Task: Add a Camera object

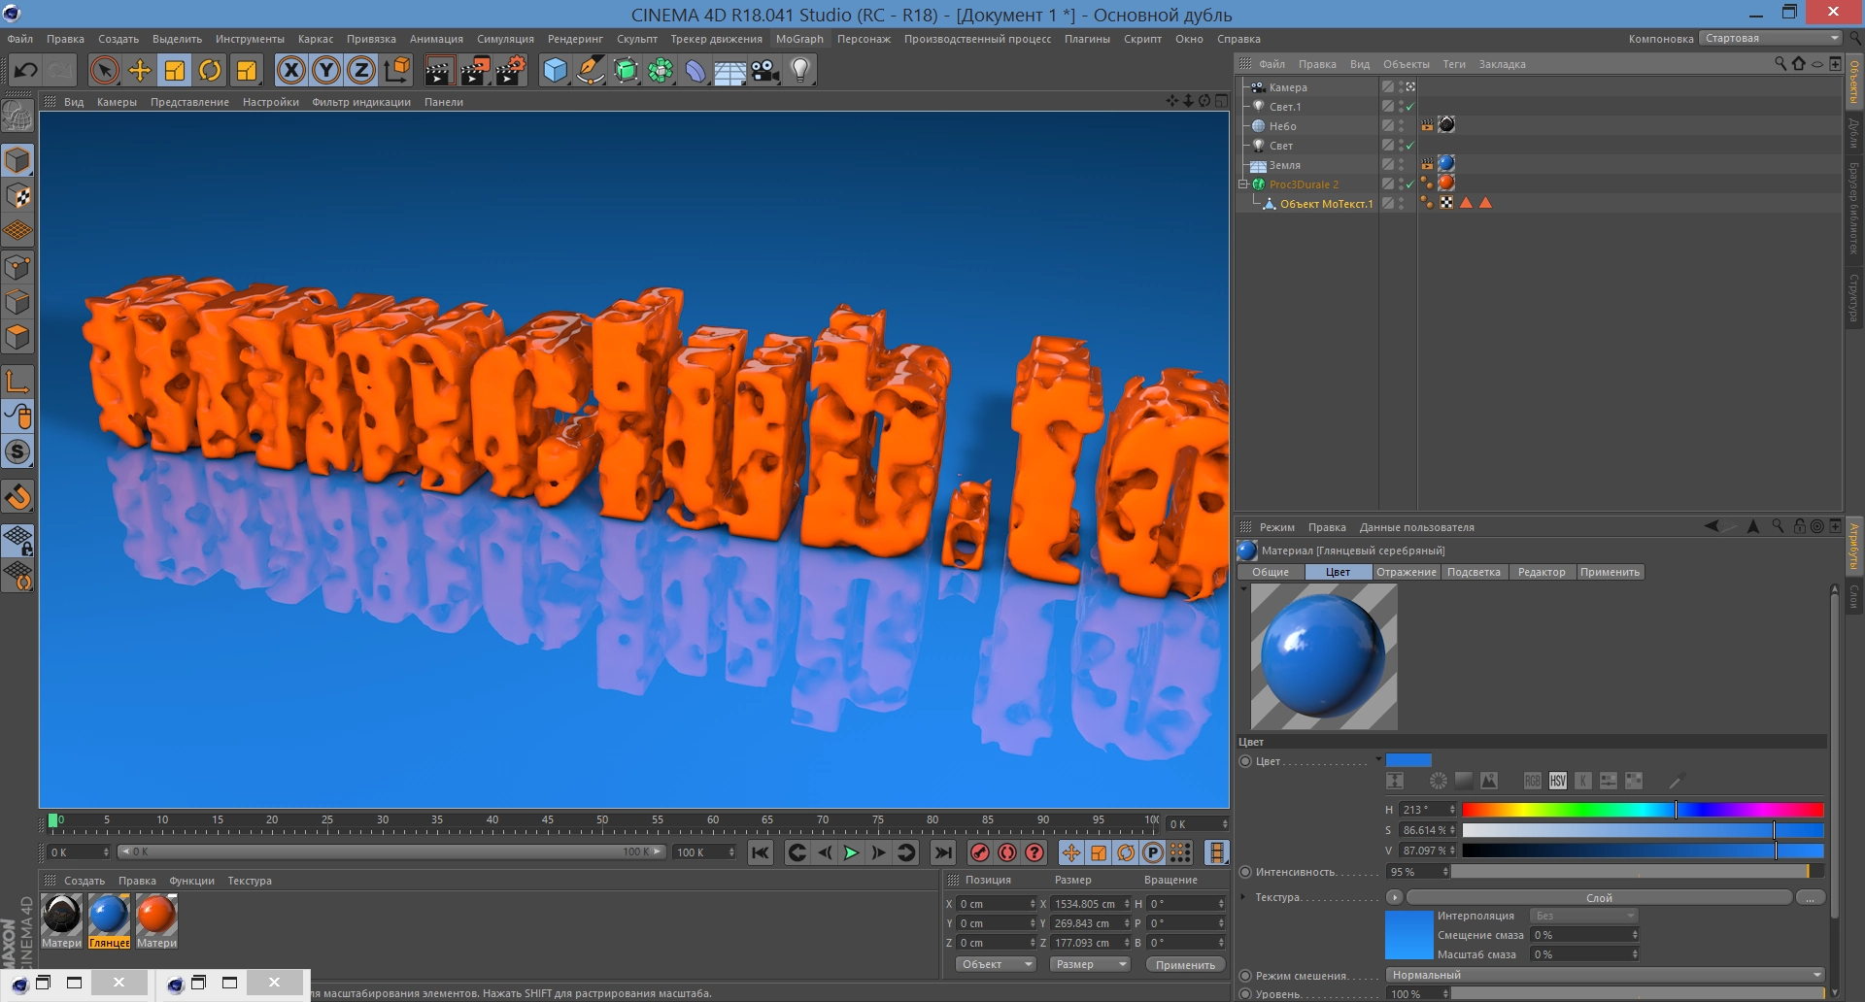Action: coord(765,70)
